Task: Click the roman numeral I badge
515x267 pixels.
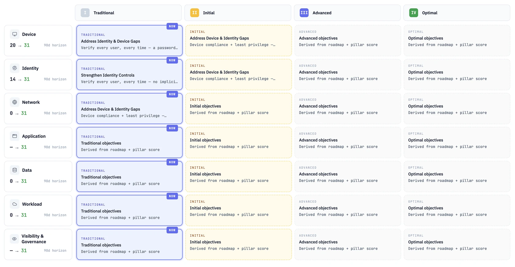Action: (85, 13)
